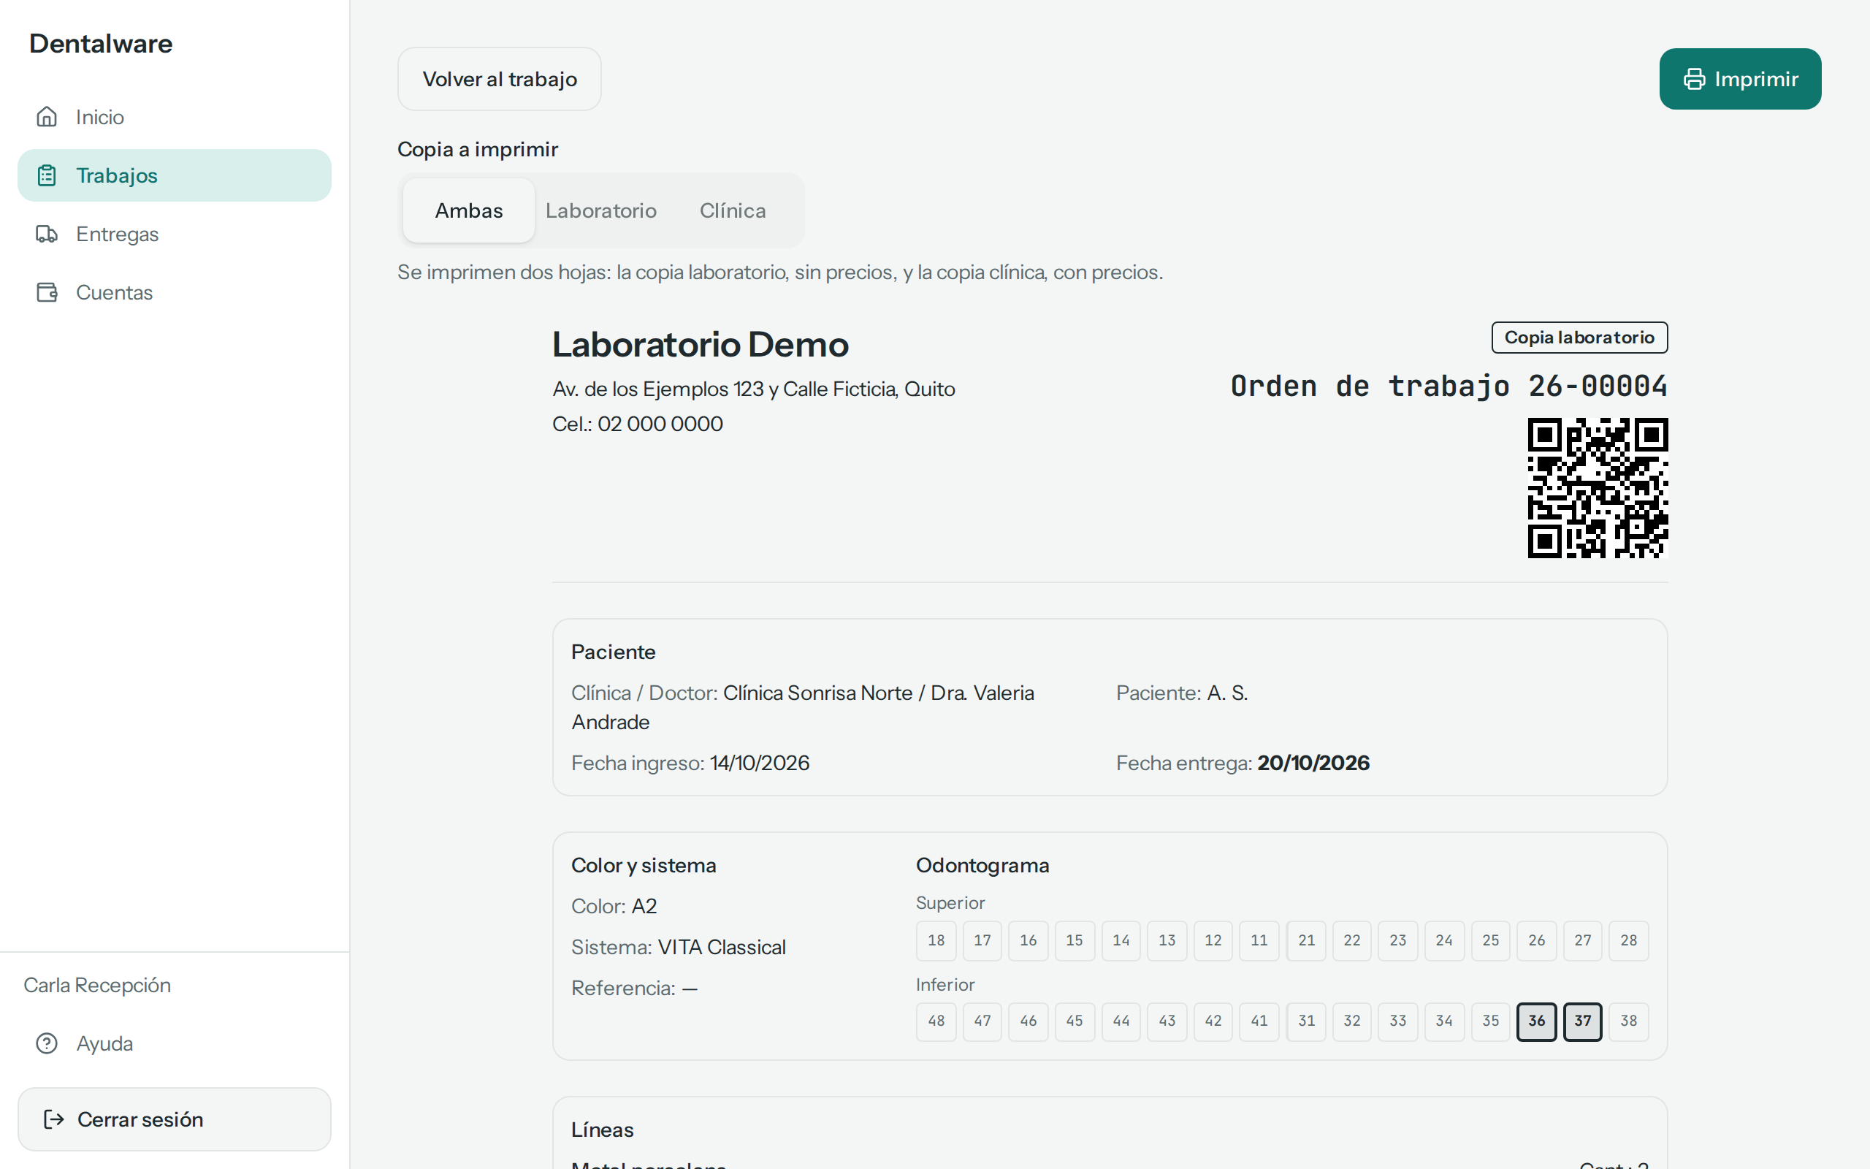This screenshot has height=1169, width=1870.
Task: Select tooth 41 in lower row
Action: (1259, 1021)
